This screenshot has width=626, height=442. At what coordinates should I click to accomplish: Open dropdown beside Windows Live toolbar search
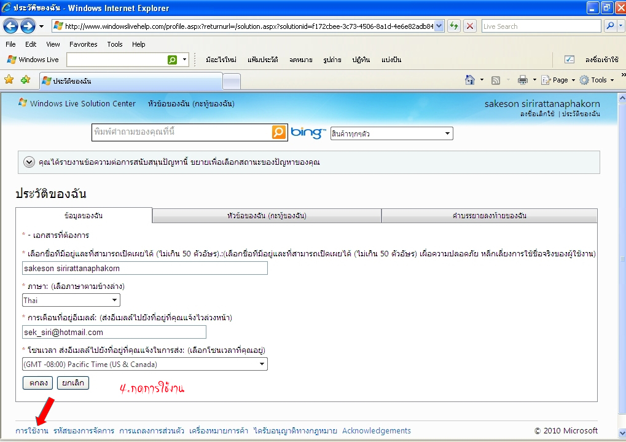coord(184,60)
